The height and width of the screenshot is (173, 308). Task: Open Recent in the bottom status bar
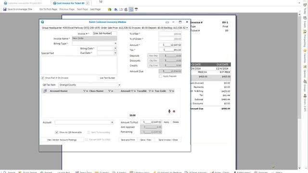pos(46,172)
